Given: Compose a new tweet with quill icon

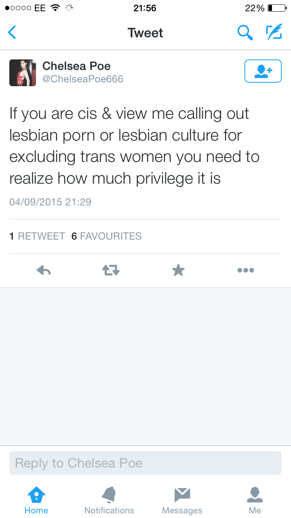Looking at the screenshot, I should tap(274, 33).
